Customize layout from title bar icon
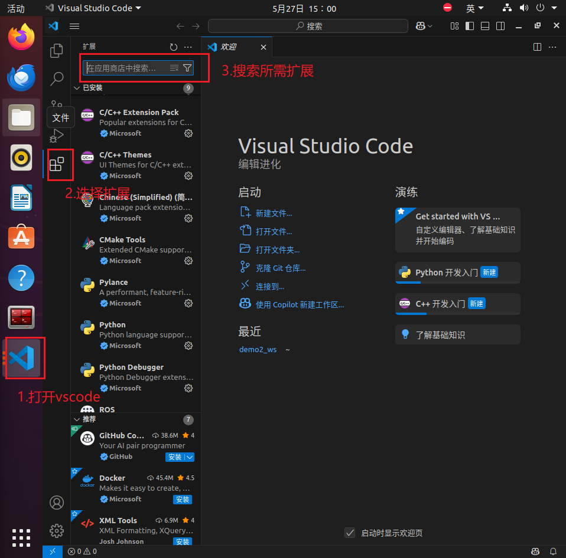 pyautogui.click(x=454, y=26)
